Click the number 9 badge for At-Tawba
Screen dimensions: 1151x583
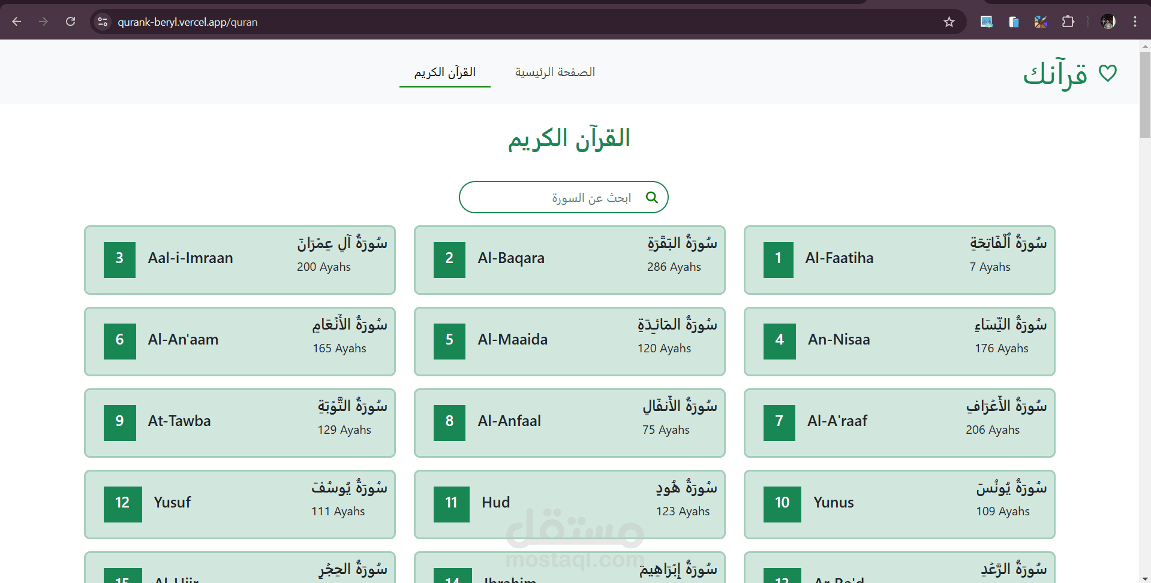coord(120,422)
